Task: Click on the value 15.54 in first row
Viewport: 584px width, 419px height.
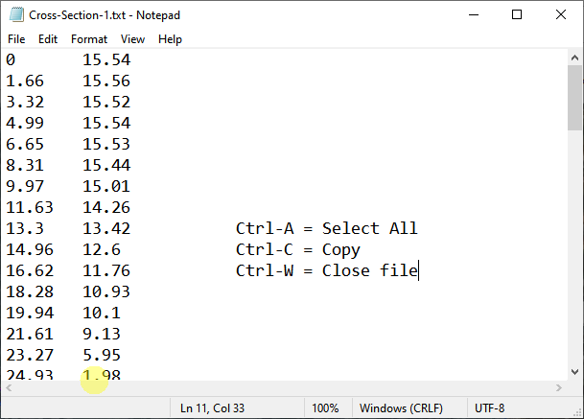Action: [x=106, y=59]
